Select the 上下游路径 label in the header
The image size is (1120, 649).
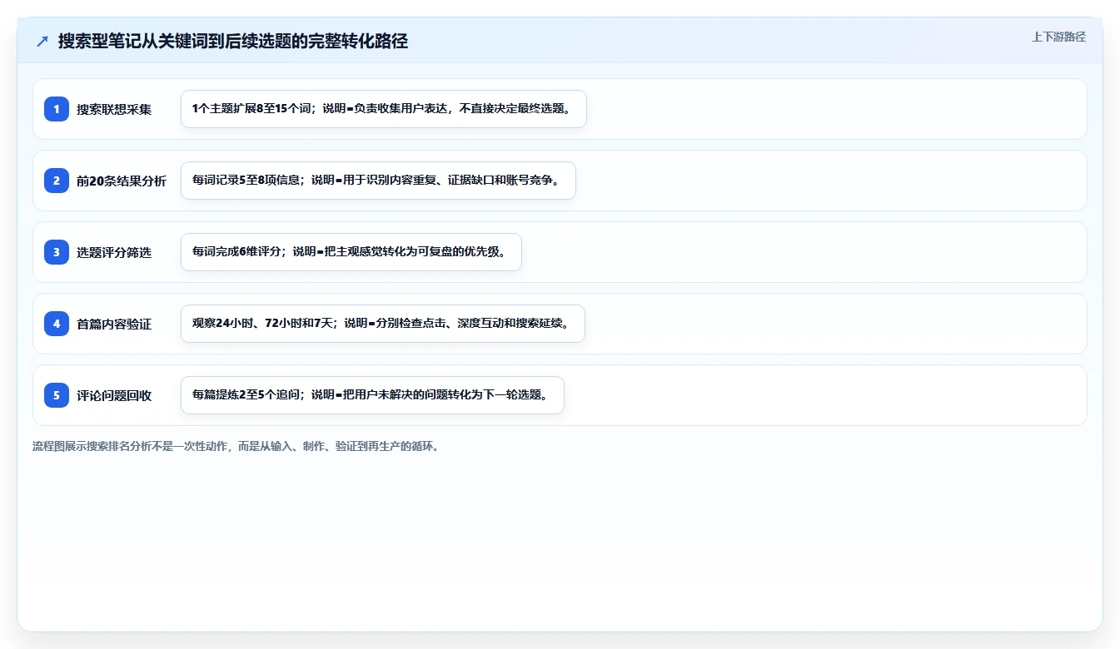pyautogui.click(x=1058, y=37)
